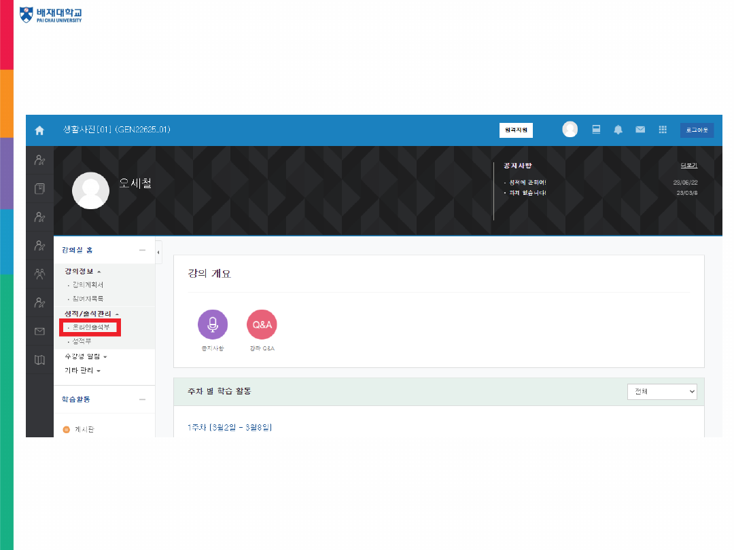Screen dimensions: 734x550
Task: Expand the 기타 관리 menu
Action: (x=82, y=371)
